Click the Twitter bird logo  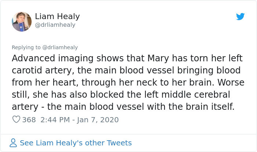(x=240, y=17)
